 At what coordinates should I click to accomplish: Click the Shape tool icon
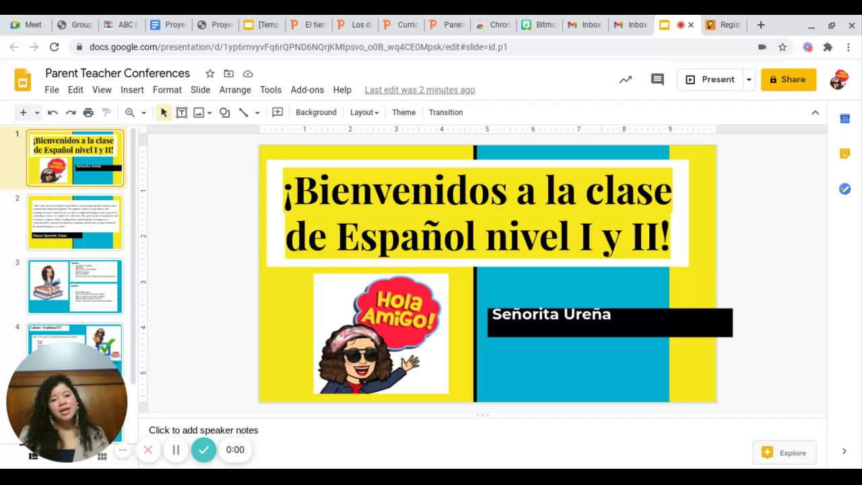click(x=225, y=112)
